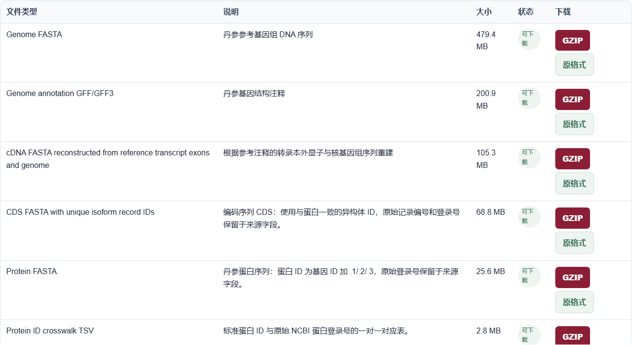This screenshot has width=632, height=345.
Task: Click the 2.8 MB size value
Action: point(488,331)
